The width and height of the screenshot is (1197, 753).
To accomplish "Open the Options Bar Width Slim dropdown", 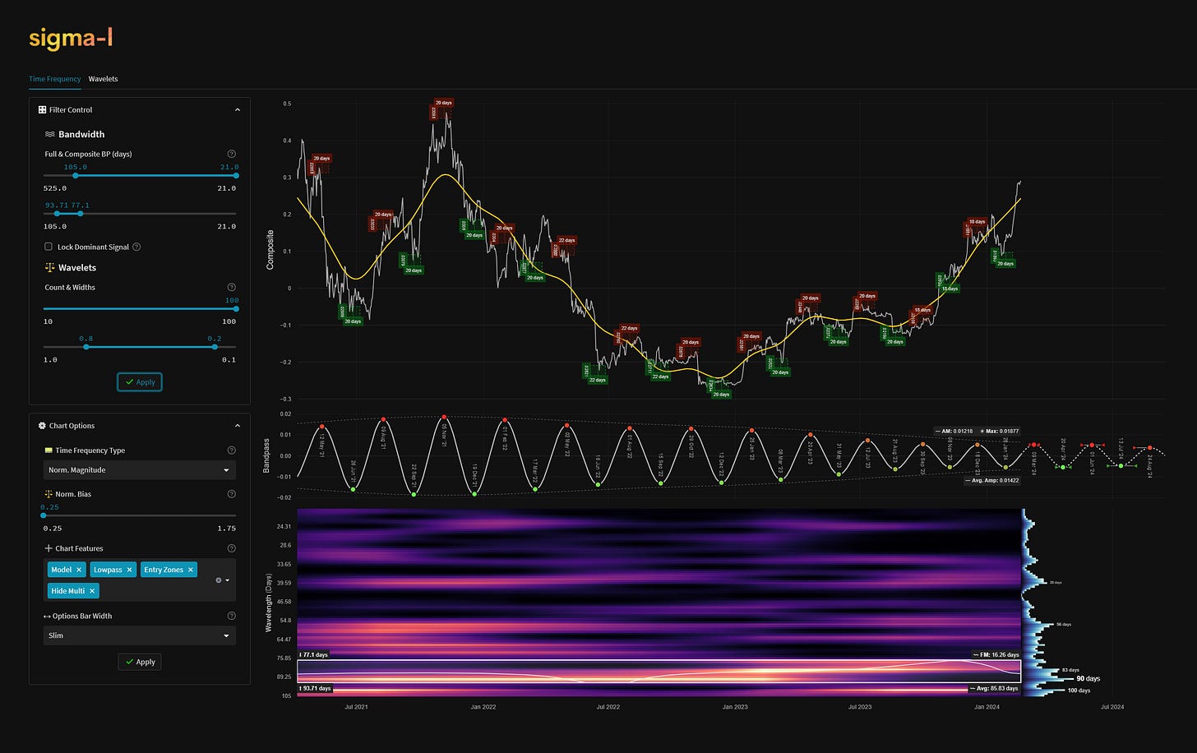I will point(139,635).
